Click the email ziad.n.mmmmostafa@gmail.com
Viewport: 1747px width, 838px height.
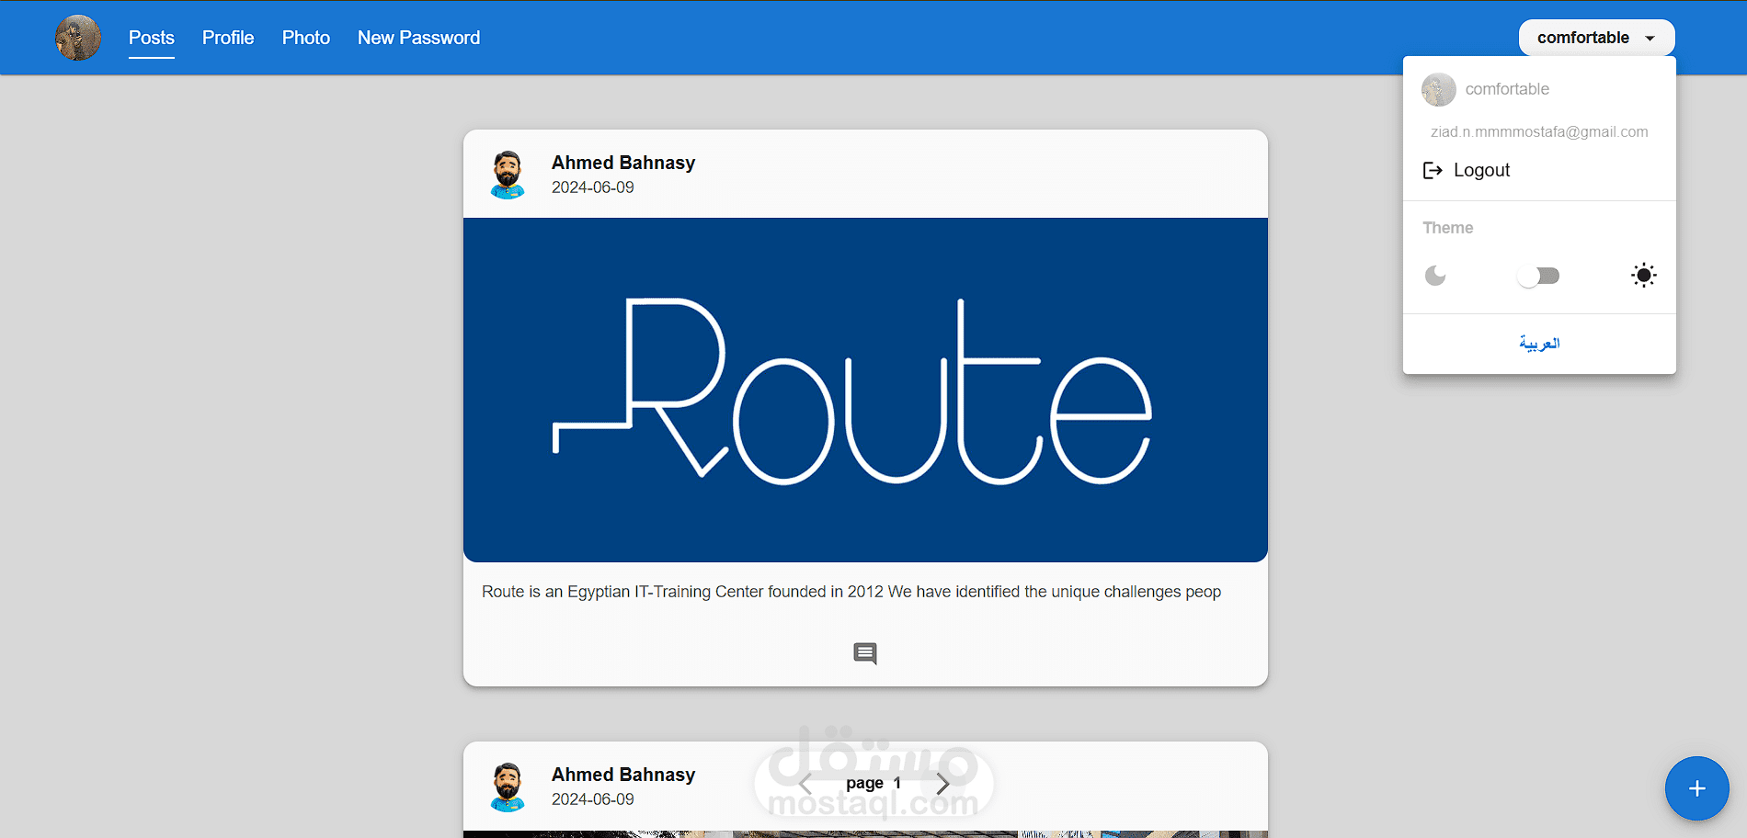pyautogui.click(x=1539, y=132)
